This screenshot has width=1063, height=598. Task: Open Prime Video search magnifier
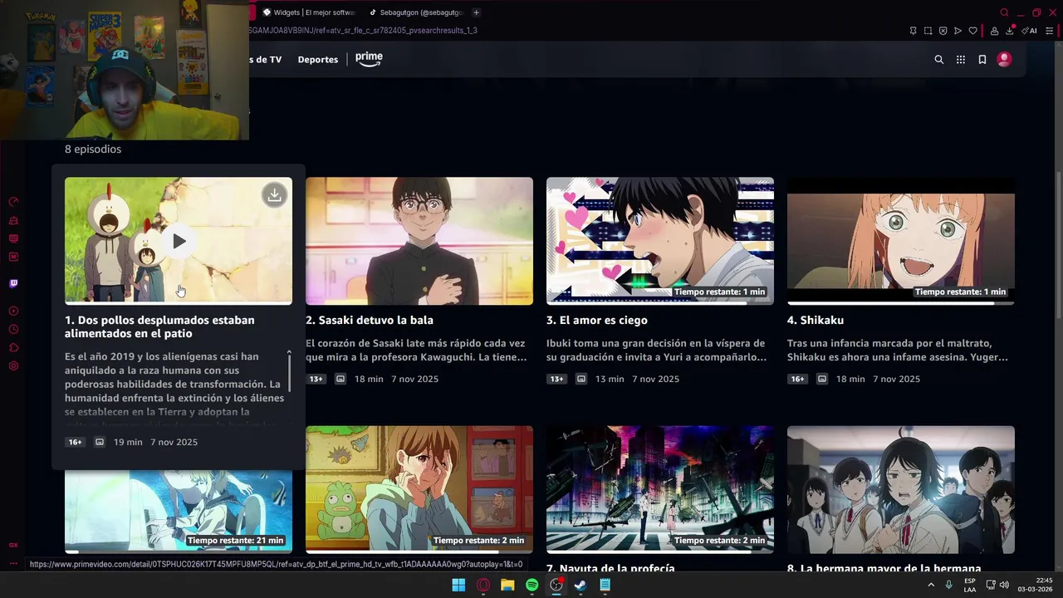939,60
